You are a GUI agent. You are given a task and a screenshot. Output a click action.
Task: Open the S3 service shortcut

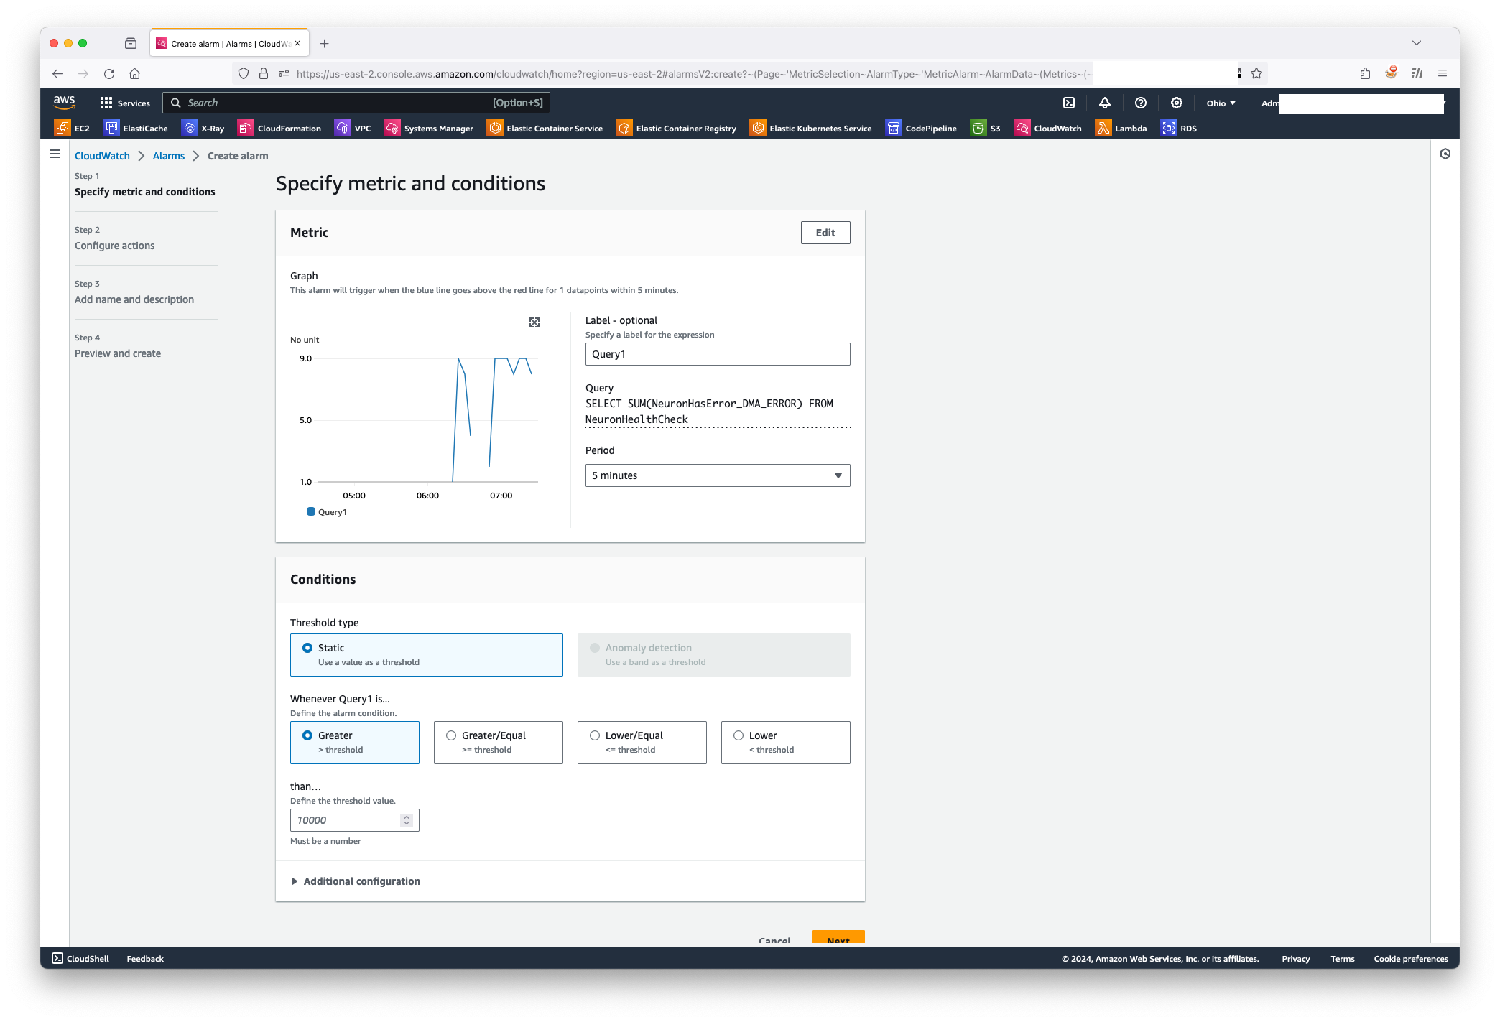[x=986, y=129]
